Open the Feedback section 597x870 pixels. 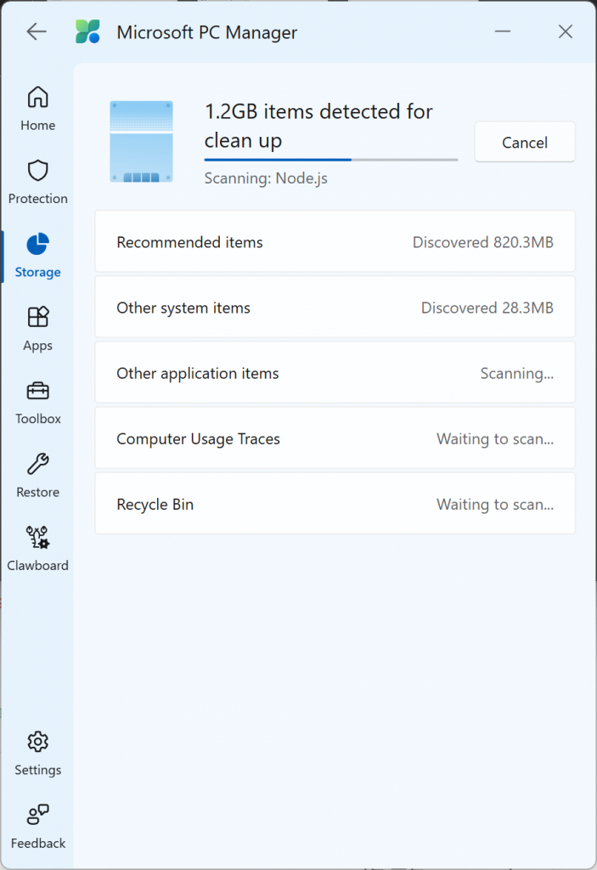coord(37,826)
